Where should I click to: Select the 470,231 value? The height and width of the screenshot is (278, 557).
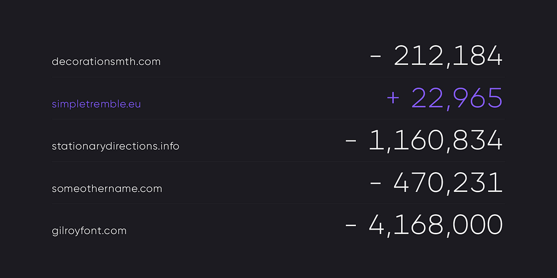click(447, 183)
